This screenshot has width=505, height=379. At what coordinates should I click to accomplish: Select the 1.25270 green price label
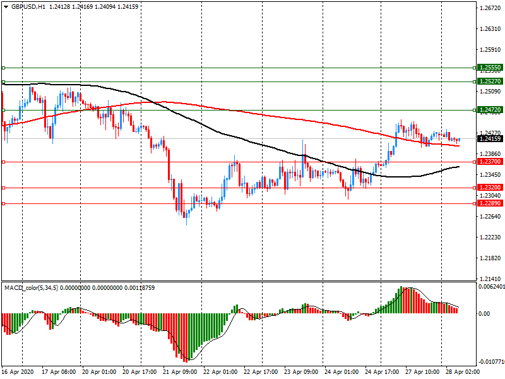point(490,81)
